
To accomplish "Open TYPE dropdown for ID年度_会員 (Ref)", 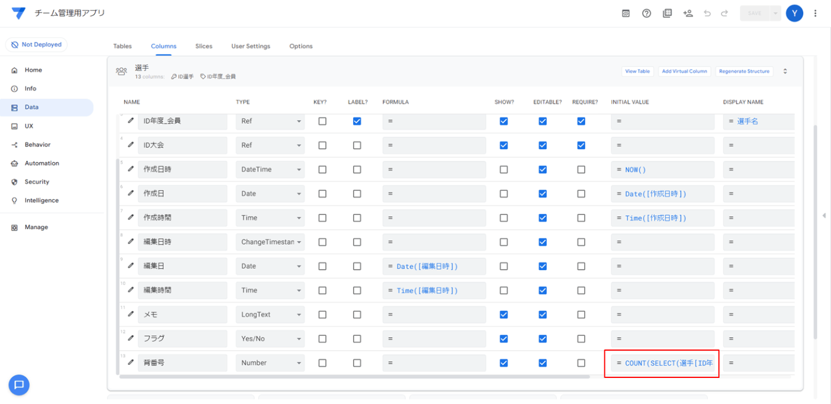I will pos(270,121).
